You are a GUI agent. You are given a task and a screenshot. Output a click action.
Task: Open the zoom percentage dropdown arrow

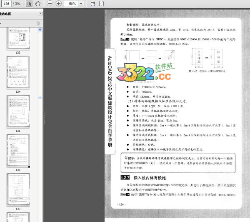[81, 3]
